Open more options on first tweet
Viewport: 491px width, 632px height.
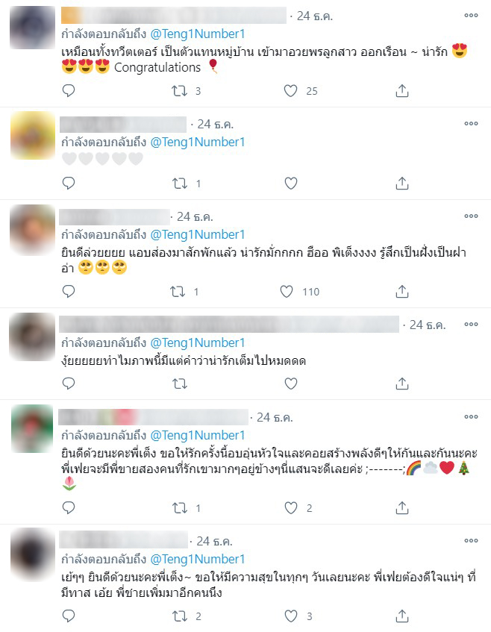coord(471,16)
